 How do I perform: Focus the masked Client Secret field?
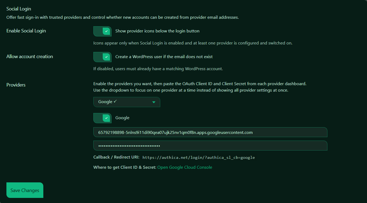pos(210,146)
